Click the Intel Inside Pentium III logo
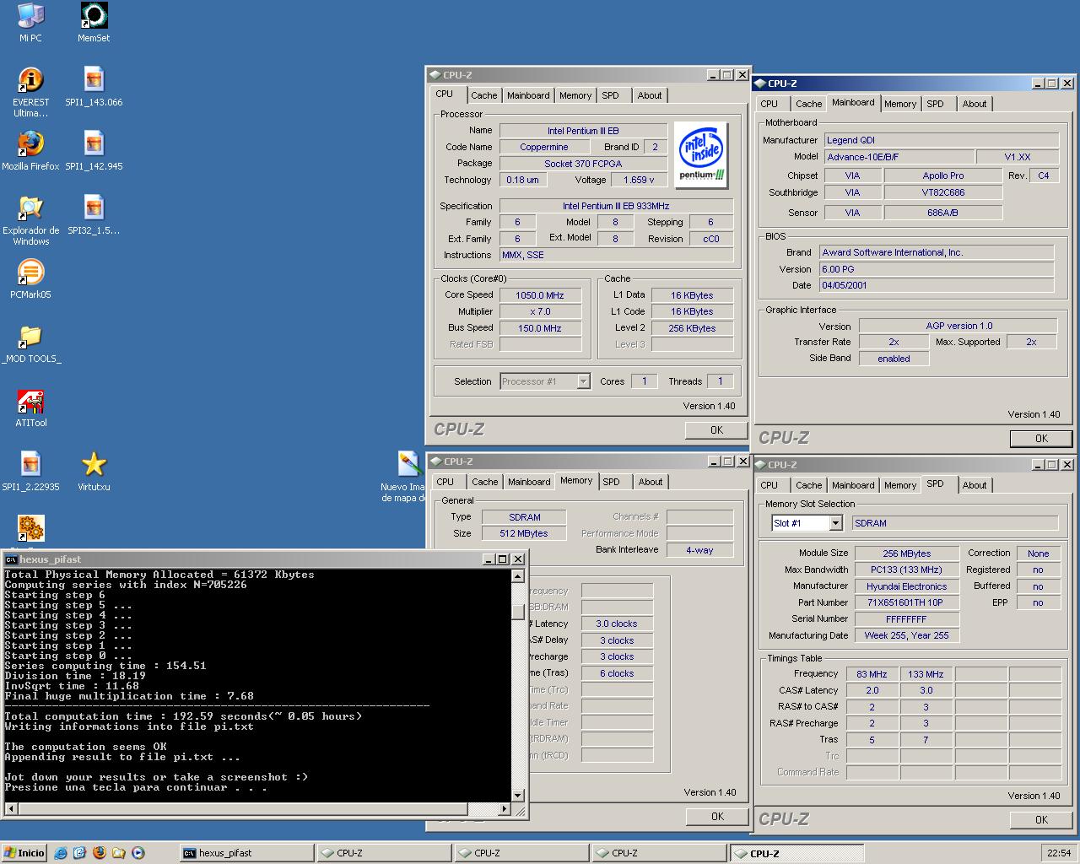1080x864 pixels. (x=702, y=154)
